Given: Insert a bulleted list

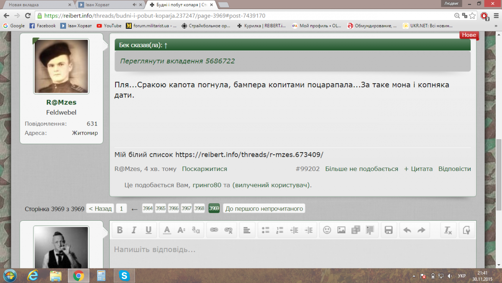Looking at the screenshot, I should 266,230.
